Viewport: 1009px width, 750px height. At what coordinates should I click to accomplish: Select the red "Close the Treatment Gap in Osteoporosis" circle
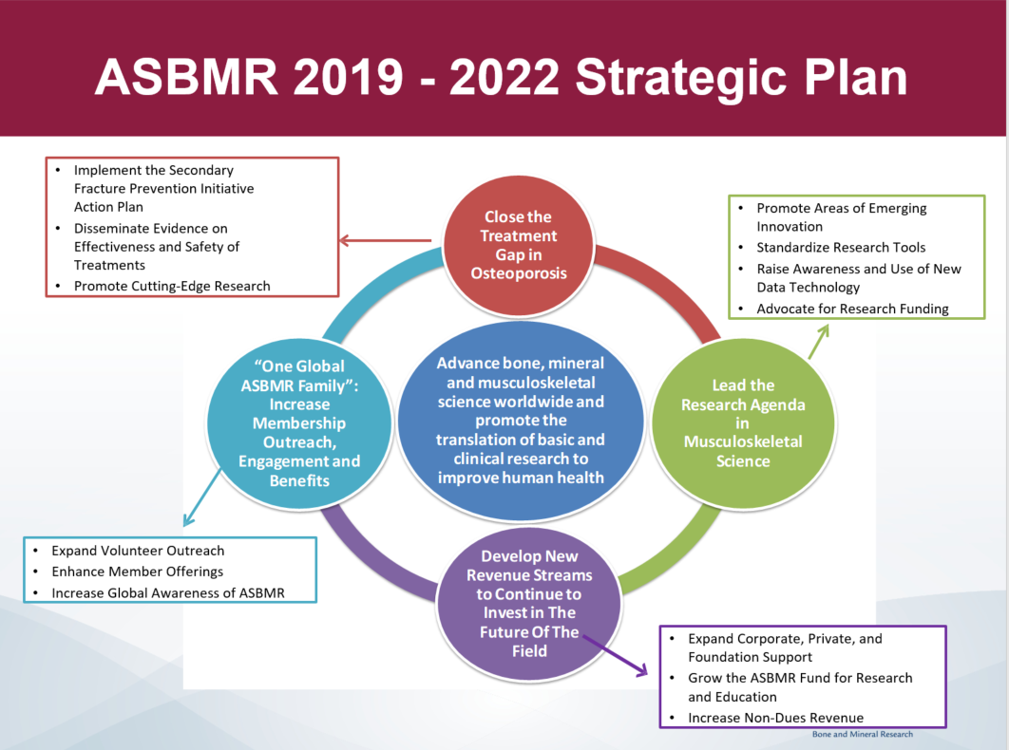pos(519,246)
